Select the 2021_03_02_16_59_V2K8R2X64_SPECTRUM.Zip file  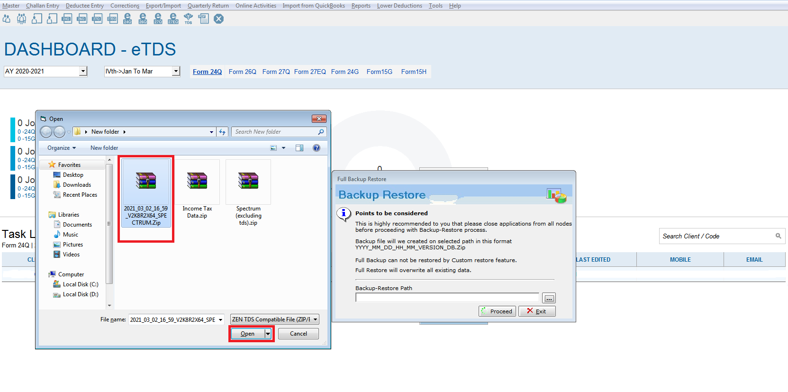146,192
